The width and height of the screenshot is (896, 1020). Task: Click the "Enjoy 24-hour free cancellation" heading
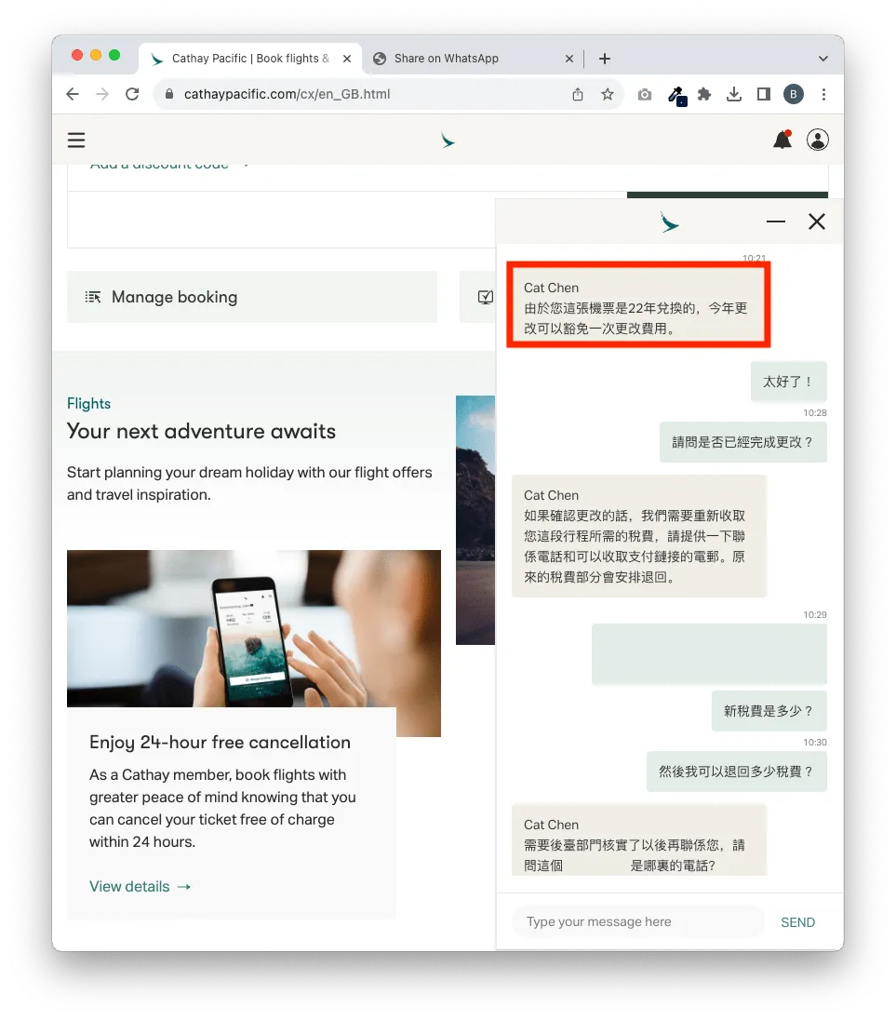pyautogui.click(x=220, y=743)
